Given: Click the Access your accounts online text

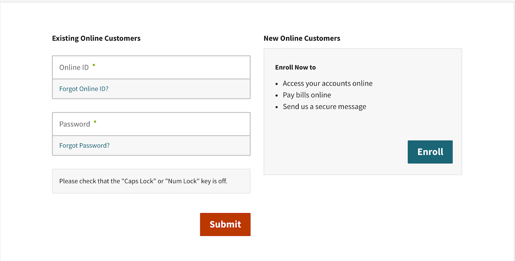Looking at the screenshot, I should point(327,84).
